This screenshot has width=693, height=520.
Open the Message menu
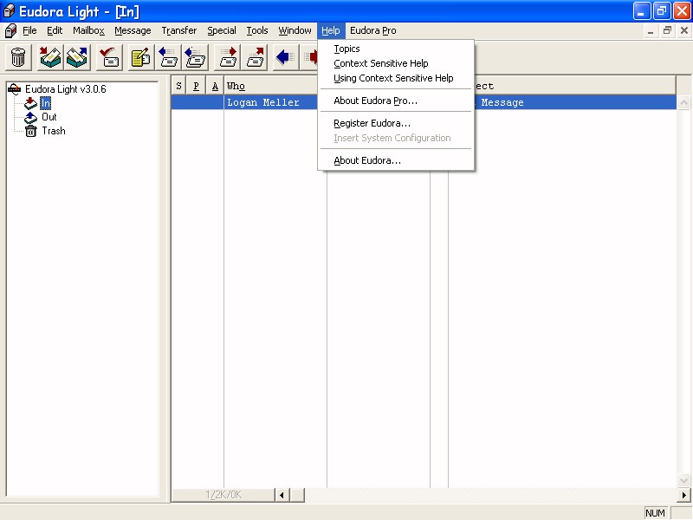click(x=133, y=30)
